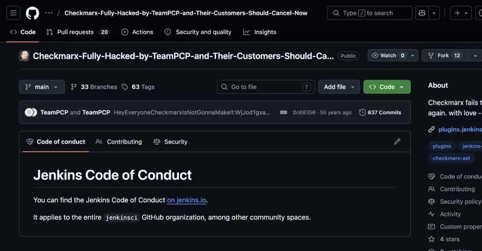Open the hamburger navigation menu
The width and height of the screenshot is (482, 251).
pyautogui.click(x=13, y=13)
